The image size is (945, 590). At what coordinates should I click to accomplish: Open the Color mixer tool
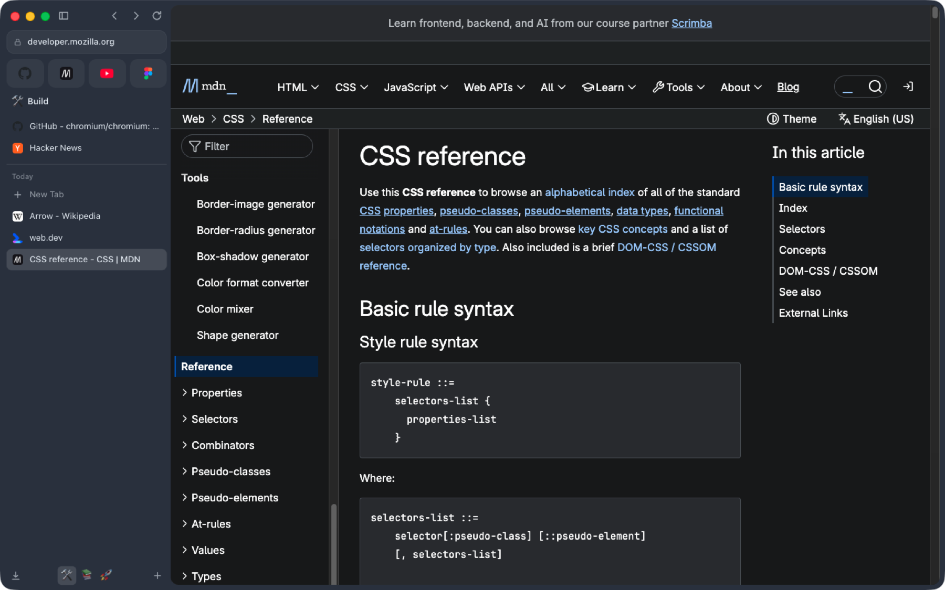point(225,309)
